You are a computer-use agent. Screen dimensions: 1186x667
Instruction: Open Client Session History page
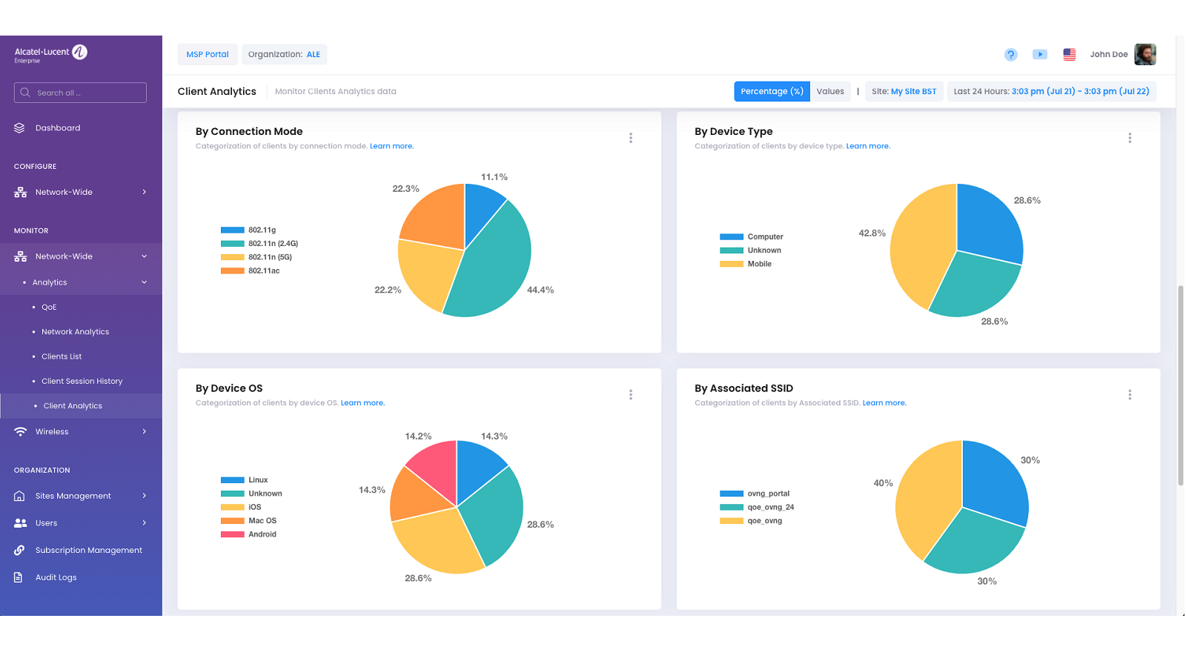click(82, 381)
